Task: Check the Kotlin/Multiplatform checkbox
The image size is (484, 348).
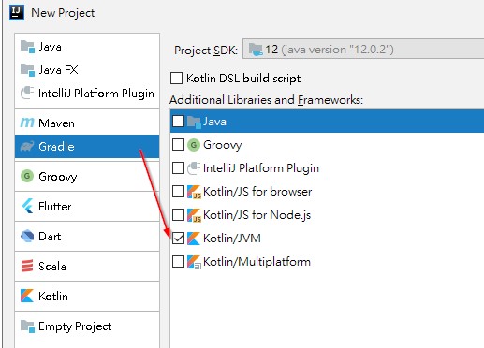Action: (x=178, y=262)
